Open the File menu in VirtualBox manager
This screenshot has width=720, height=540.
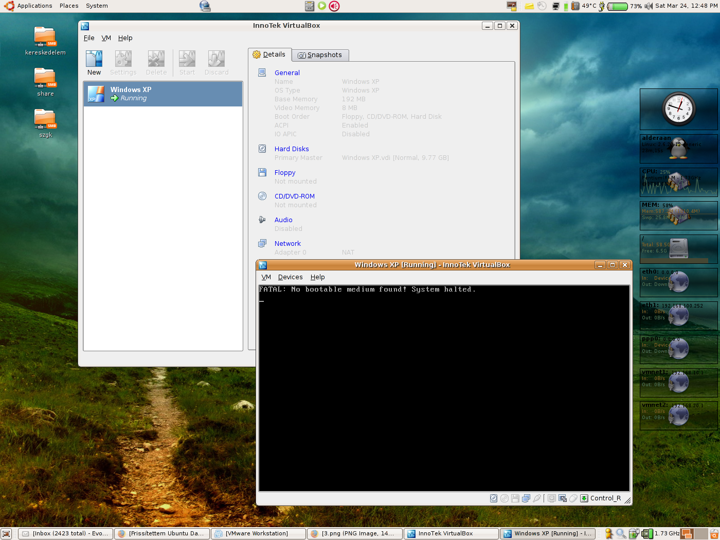tap(89, 38)
